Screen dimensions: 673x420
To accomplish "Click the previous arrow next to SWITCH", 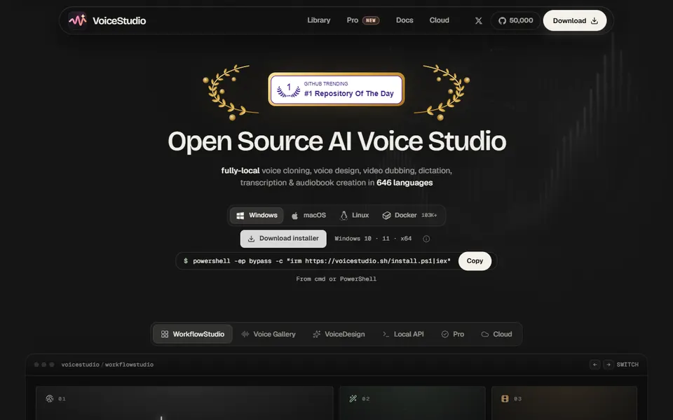I will click(595, 364).
